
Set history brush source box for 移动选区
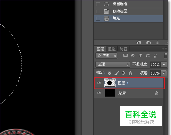[x=98, y=11]
